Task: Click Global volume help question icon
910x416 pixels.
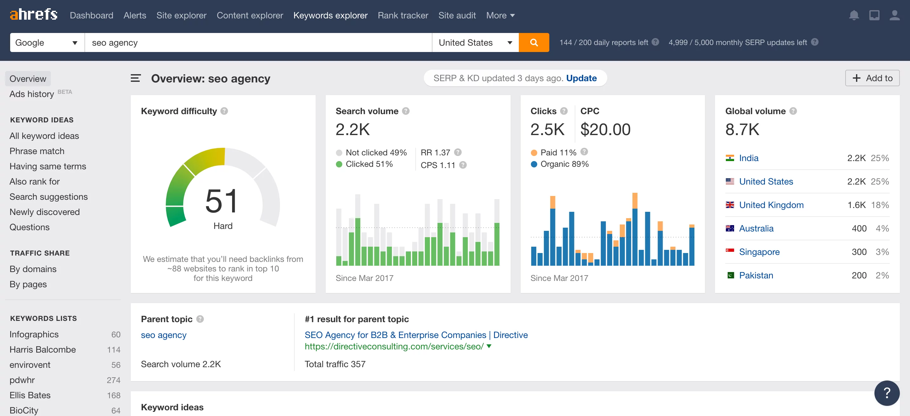Action: 793,111
